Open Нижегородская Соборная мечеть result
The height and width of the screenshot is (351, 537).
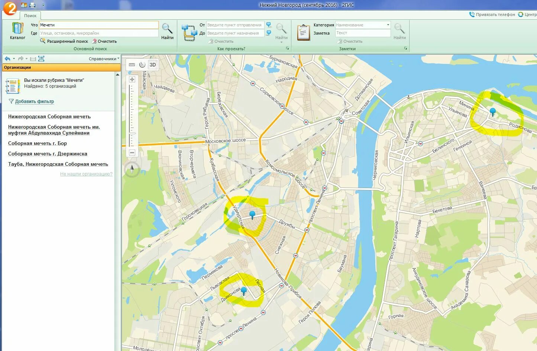(49, 116)
